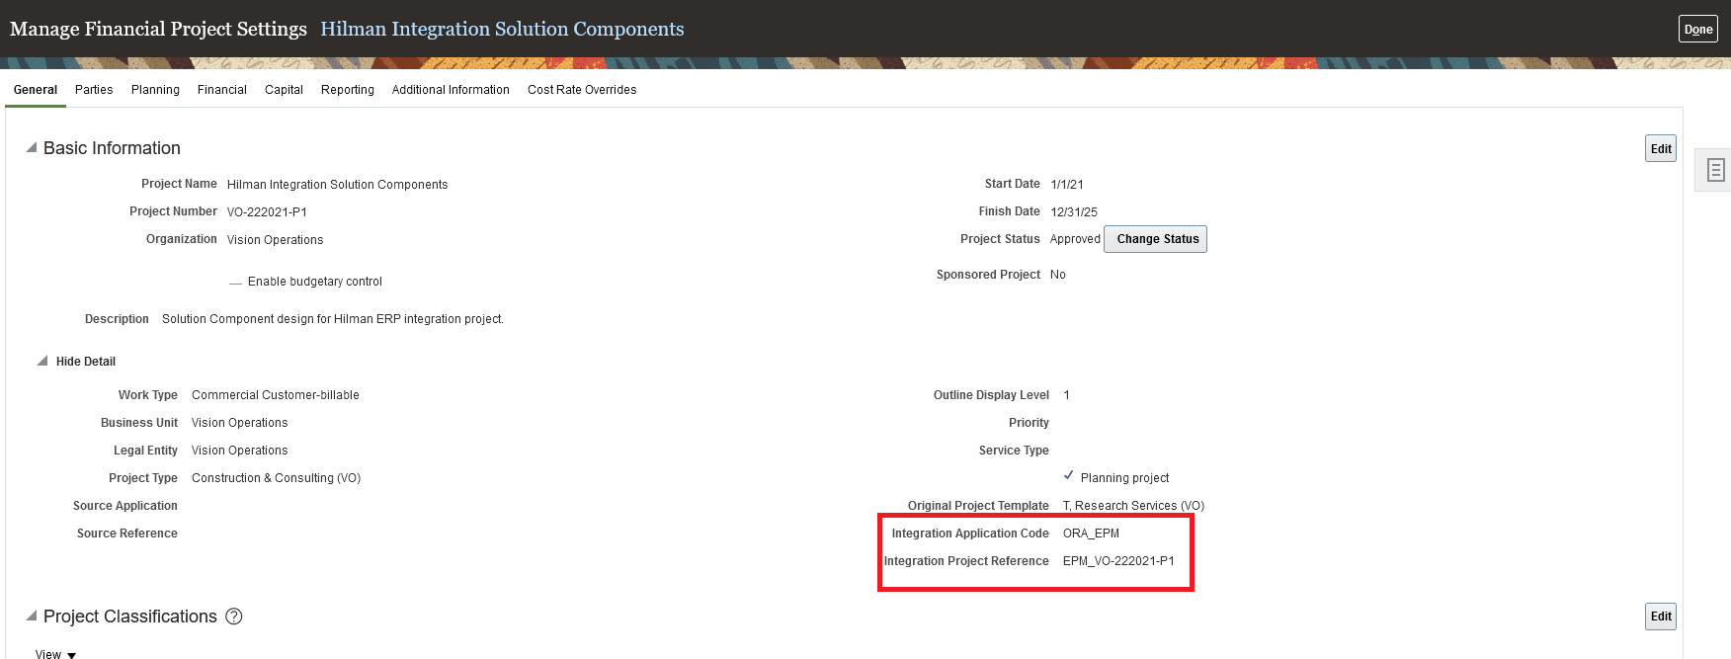Open the View dropdown menu
The image size is (1731, 659).
point(55,654)
